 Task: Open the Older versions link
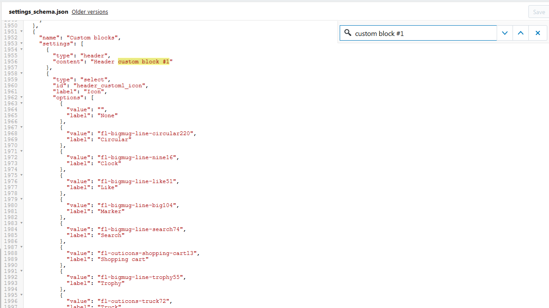90,12
